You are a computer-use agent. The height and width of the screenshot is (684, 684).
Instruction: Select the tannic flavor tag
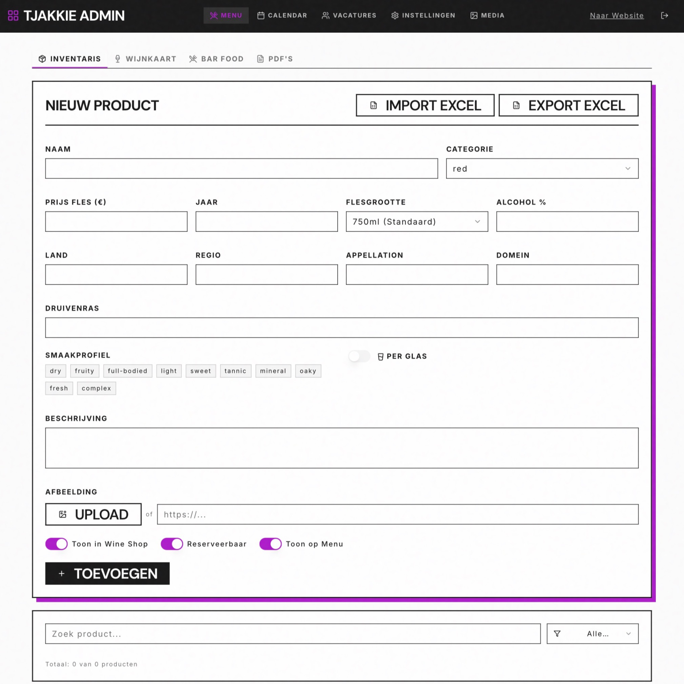(x=235, y=371)
